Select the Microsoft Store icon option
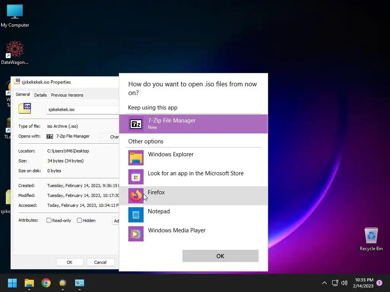 pos(136,177)
